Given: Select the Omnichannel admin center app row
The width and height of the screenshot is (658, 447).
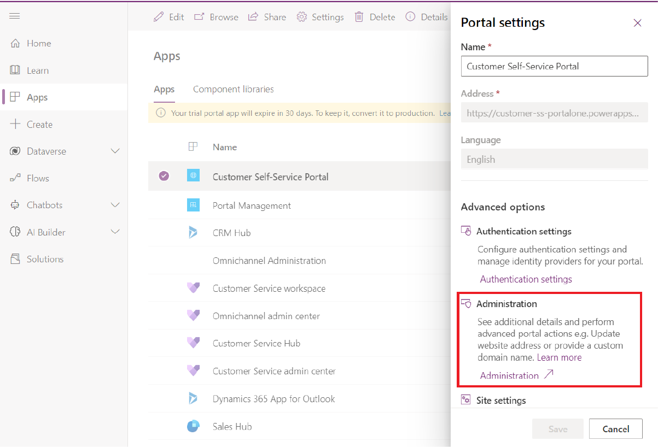Looking at the screenshot, I should click(x=300, y=316).
